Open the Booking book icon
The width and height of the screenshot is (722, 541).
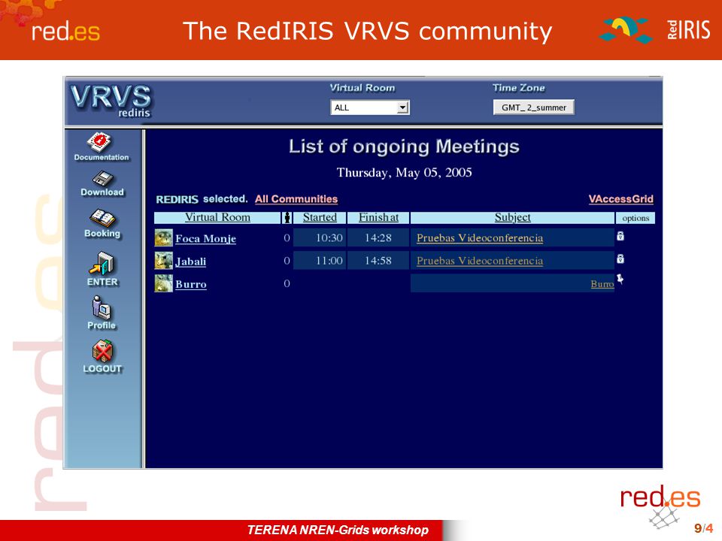click(x=102, y=218)
